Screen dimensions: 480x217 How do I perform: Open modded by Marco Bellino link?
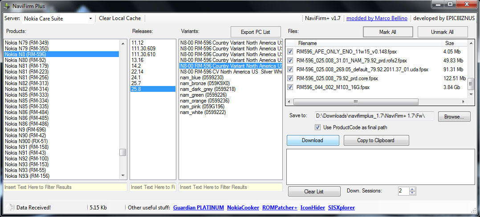[377, 18]
